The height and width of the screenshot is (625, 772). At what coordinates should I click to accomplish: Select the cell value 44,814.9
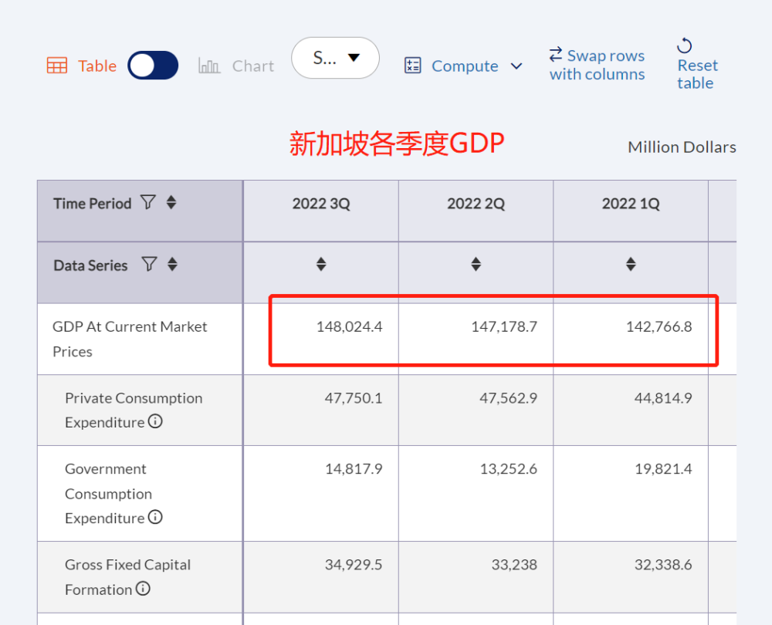click(x=663, y=398)
